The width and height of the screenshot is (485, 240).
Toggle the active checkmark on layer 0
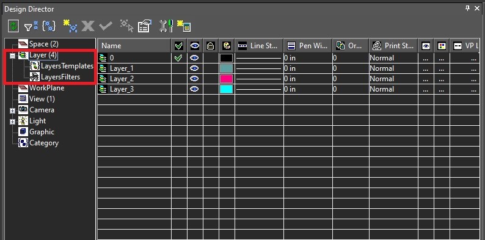178,58
